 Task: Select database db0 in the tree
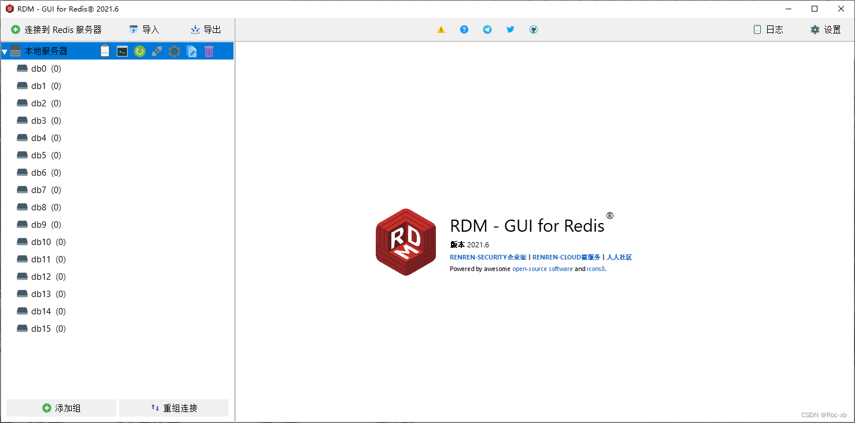click(x=117, y=69)
